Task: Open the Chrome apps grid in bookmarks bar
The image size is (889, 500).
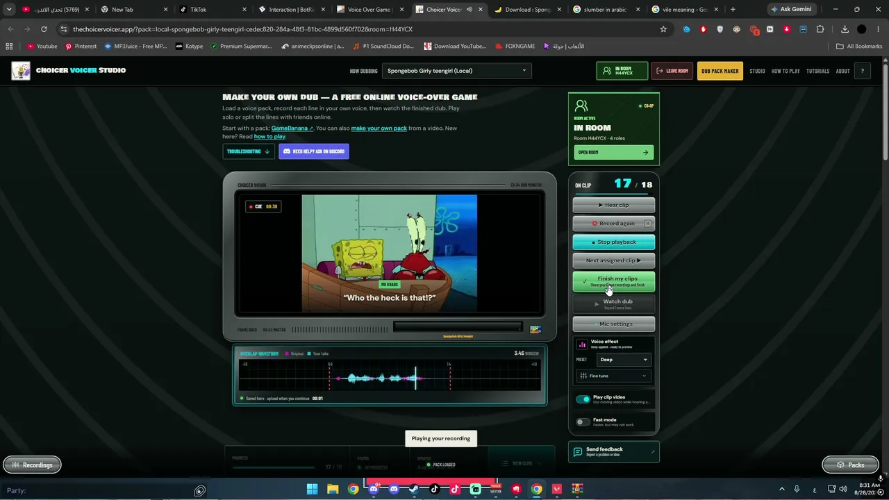Action: [9, 47]
